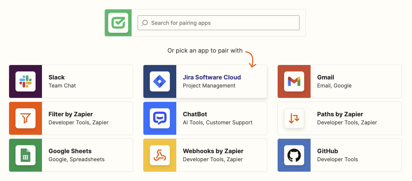Screen dimensions: 412x181
Task: Click Developer Tools, Zapier under Paths
Action: point(347,123)
